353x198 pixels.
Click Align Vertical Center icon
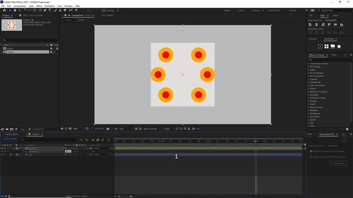click(x=335, y=24)
